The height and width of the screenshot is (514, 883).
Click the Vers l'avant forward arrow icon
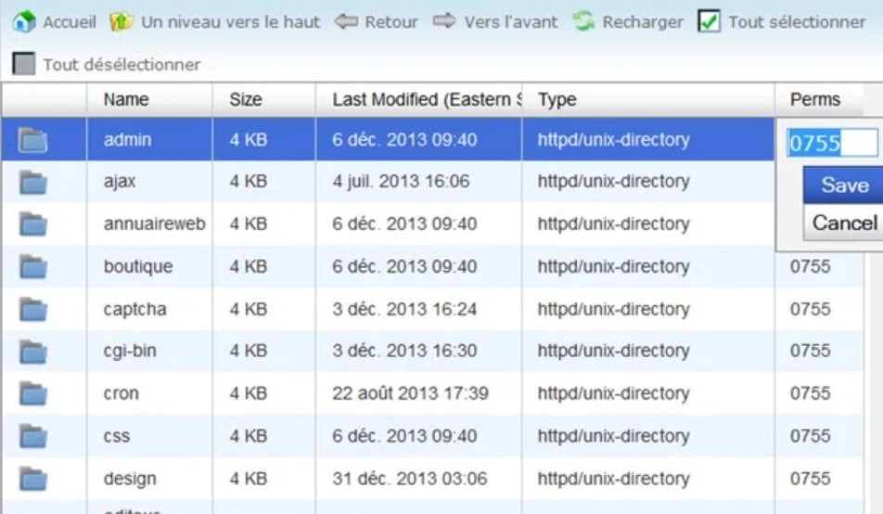coord(444,21)
